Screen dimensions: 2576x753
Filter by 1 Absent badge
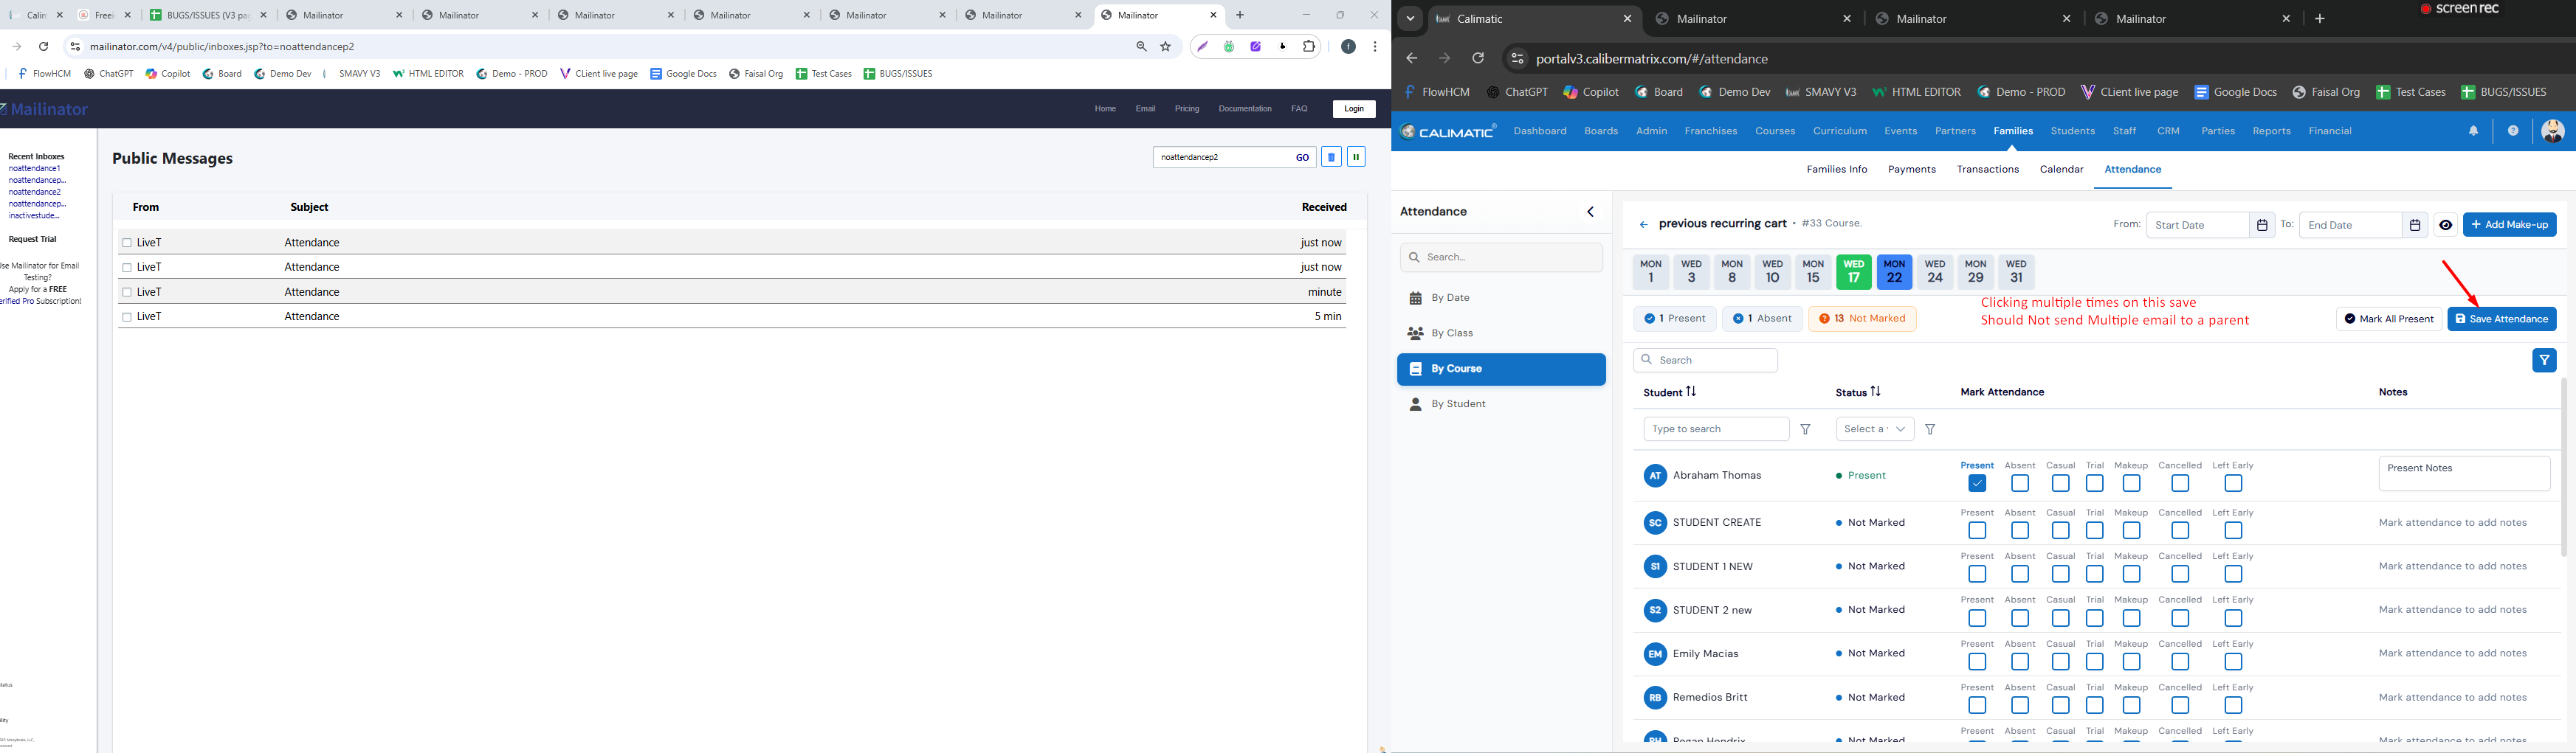1762,319
